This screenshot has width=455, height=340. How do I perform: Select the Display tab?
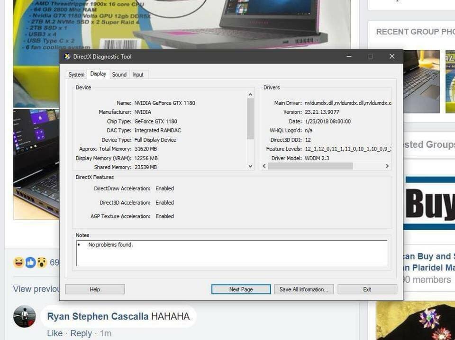pyautogui.click(x=98, y=74)
